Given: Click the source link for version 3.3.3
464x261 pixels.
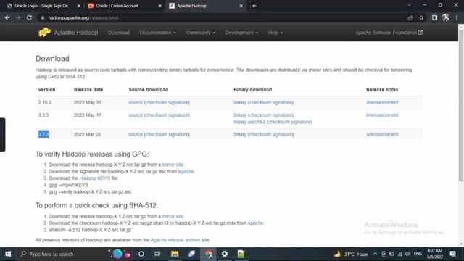Looking at the screenshot, I should 136,115.
